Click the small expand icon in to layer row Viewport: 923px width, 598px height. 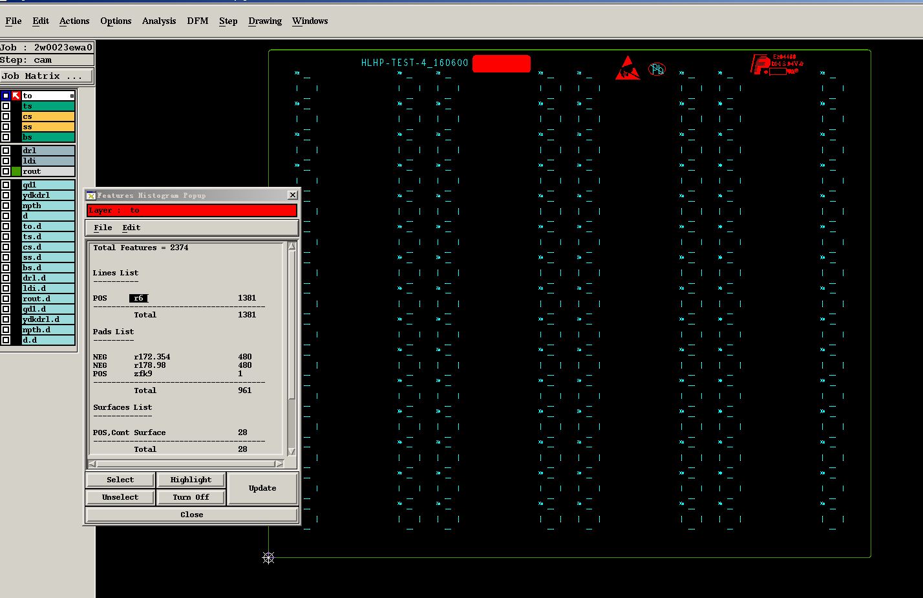72,96
